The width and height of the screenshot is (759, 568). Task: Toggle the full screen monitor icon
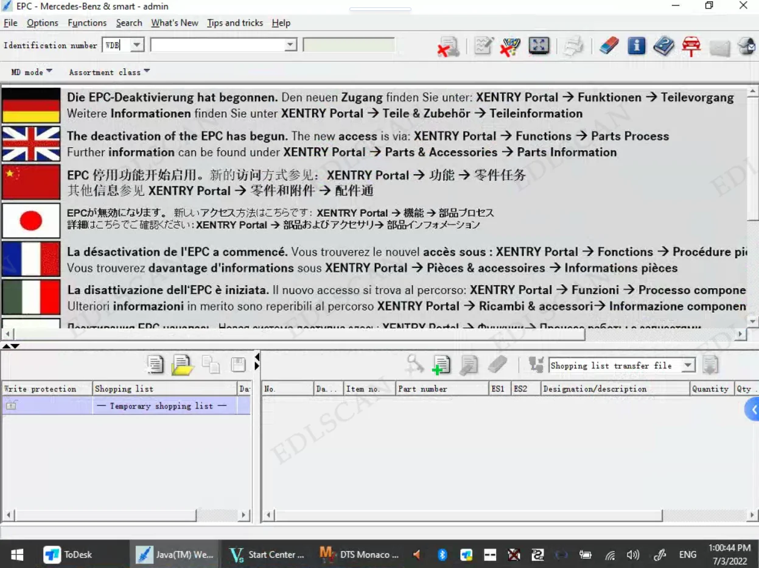pos(539,46)
